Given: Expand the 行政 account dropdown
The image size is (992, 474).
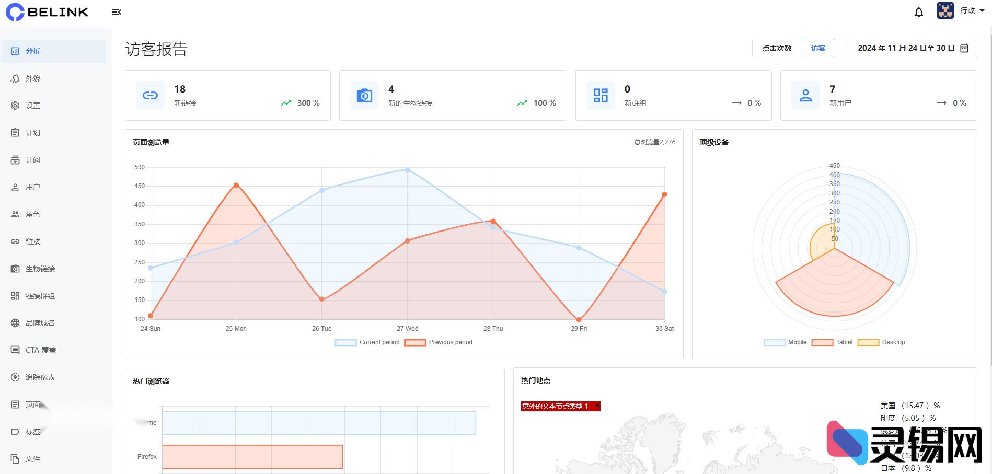Looking at the screenshot, I should (972, 10).
